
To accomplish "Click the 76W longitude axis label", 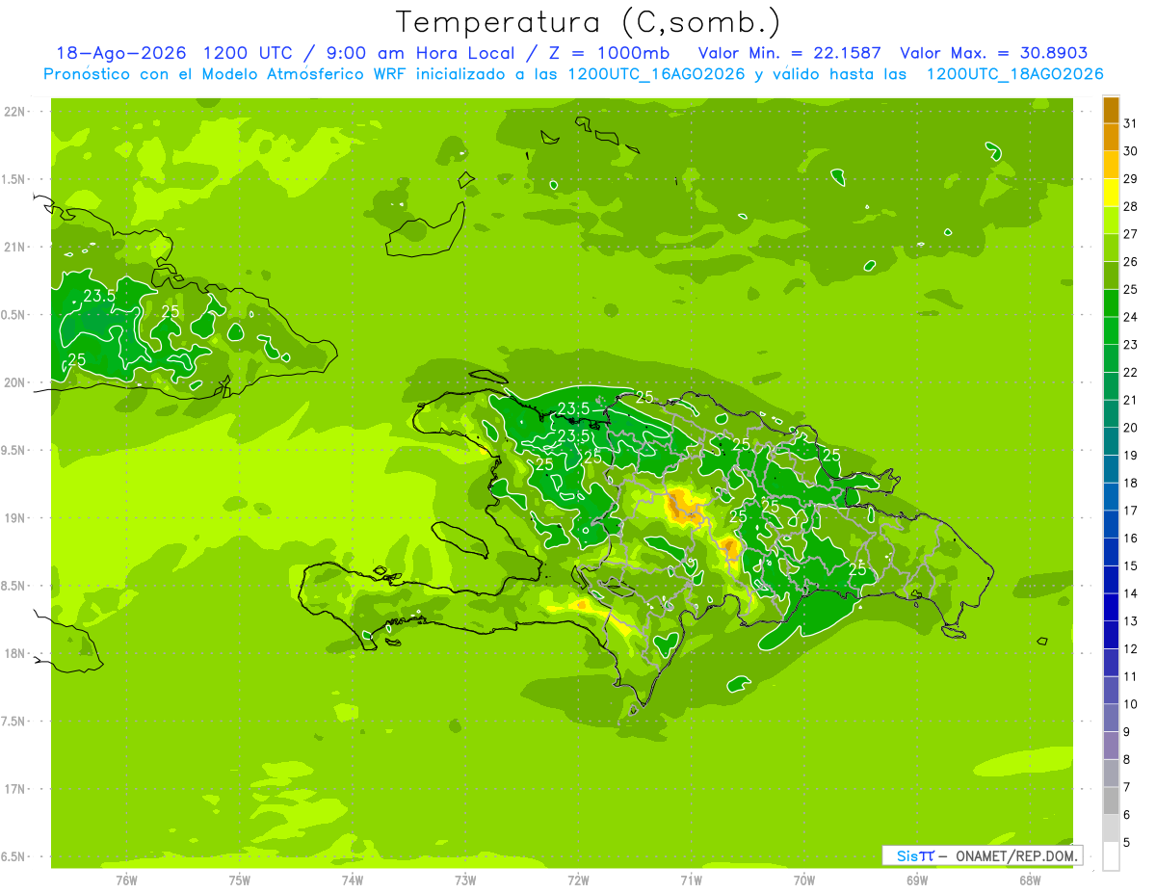I will click(x=126, y=880).
